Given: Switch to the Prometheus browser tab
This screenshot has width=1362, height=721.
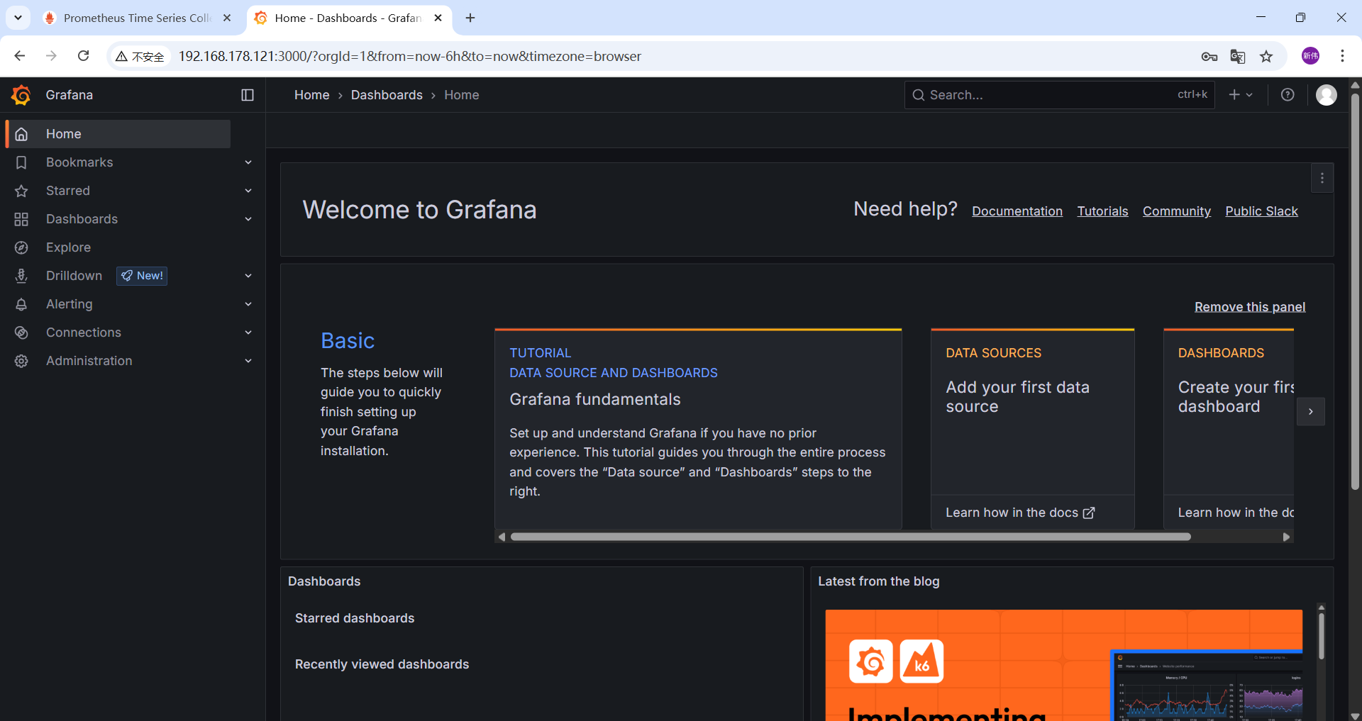Looking at the screenshot, I should tap(128, 18).
